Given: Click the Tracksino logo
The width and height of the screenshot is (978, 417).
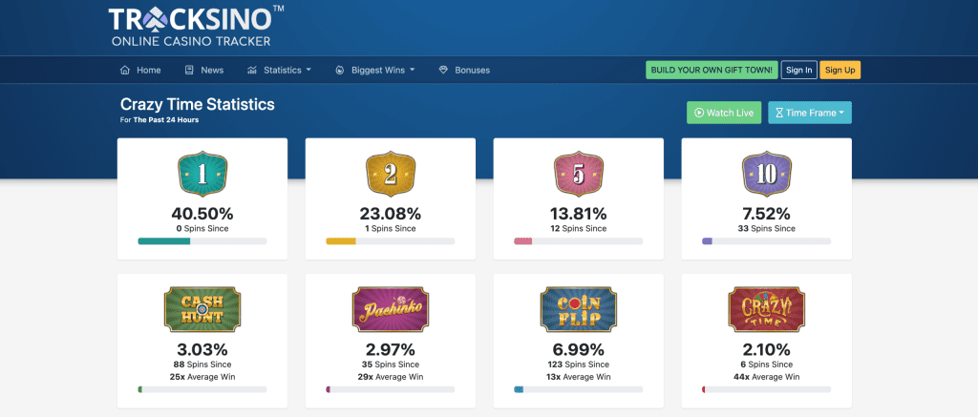Looking at the screenshot, I should (196, 27).
